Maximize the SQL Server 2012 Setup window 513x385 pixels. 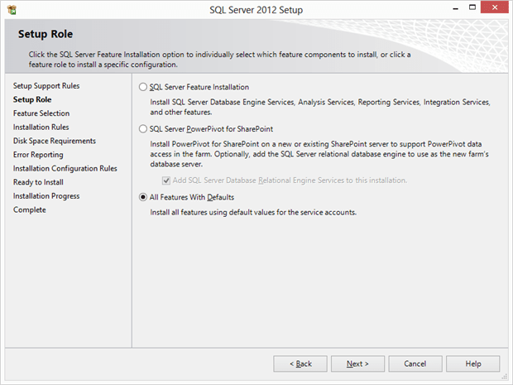[472, 7]
